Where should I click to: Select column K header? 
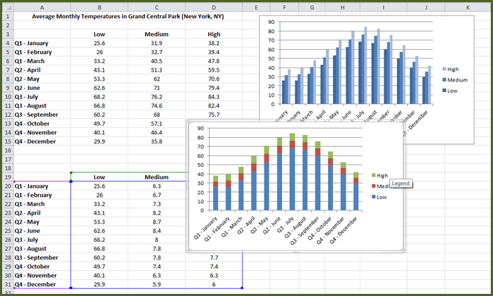click(x=468, y=6)
